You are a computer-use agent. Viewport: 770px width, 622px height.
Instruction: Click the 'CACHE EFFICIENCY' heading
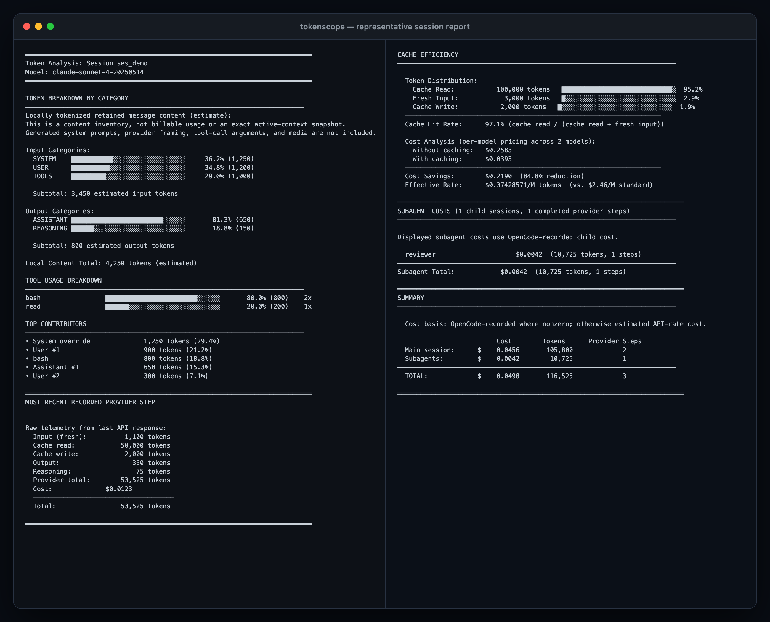(x=428, y=54)
